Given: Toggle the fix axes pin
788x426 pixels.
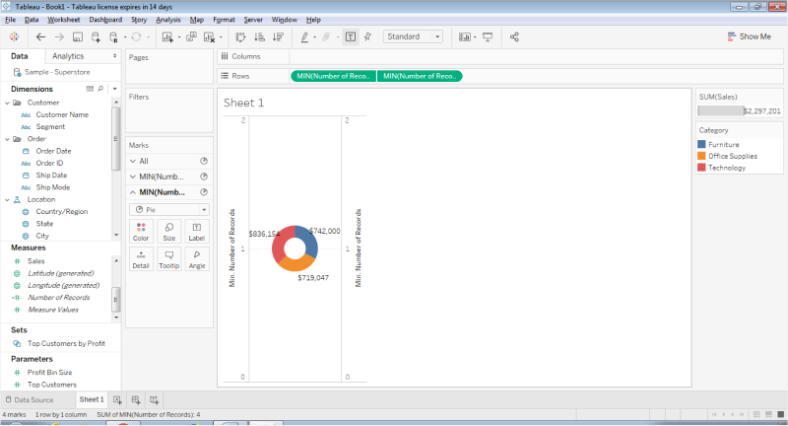Looking at the screenshot, I should (367, 36).
